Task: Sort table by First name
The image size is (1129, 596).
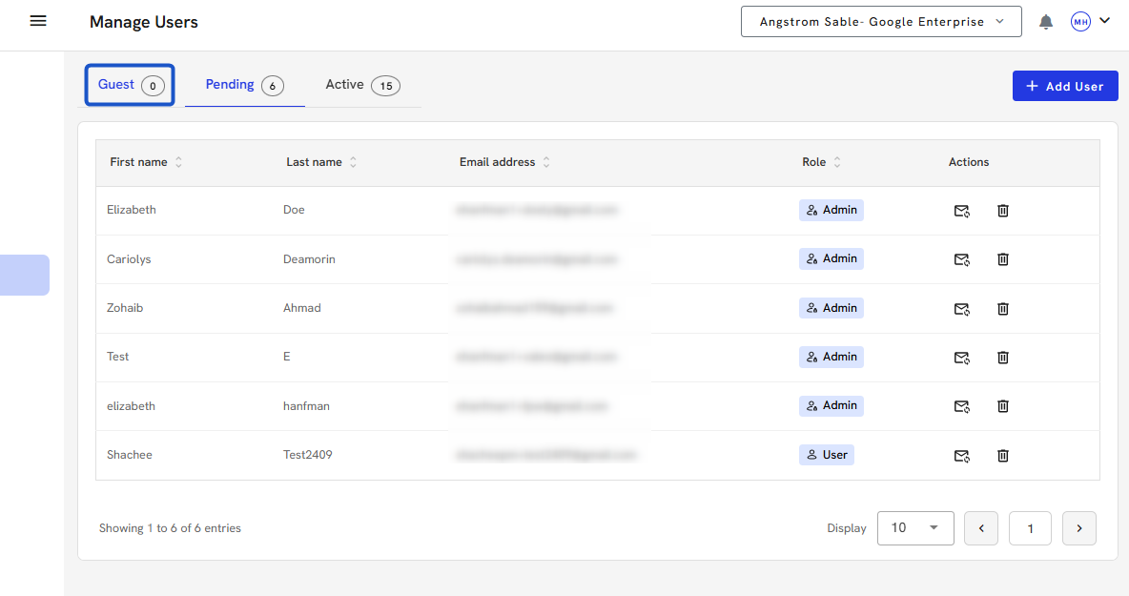Action: [178, 162]
